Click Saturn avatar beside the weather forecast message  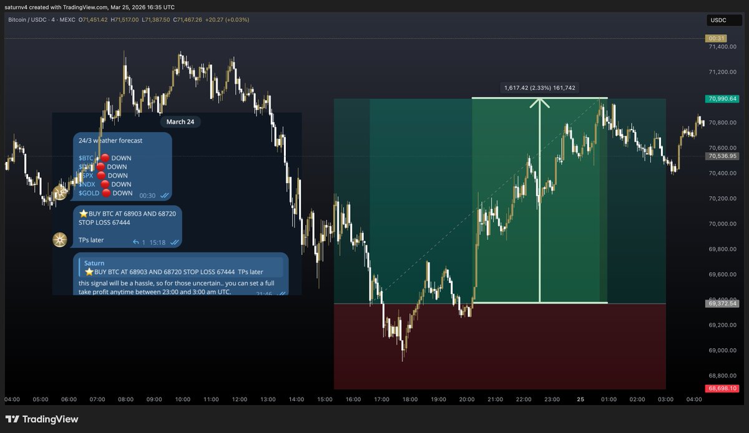60,193
